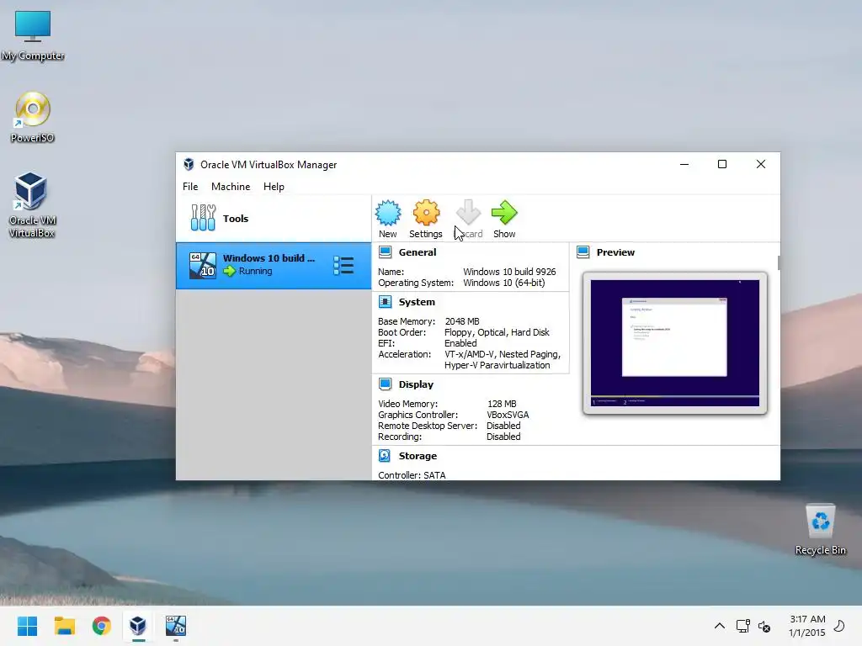Click the VM preview thumbnail
Screen dimensions: 862x646
point(674,343)
